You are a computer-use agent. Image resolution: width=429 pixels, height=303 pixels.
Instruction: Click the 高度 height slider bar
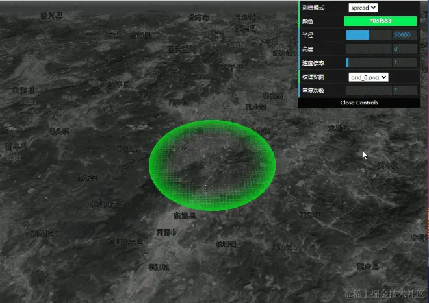[x=369, y=49]
